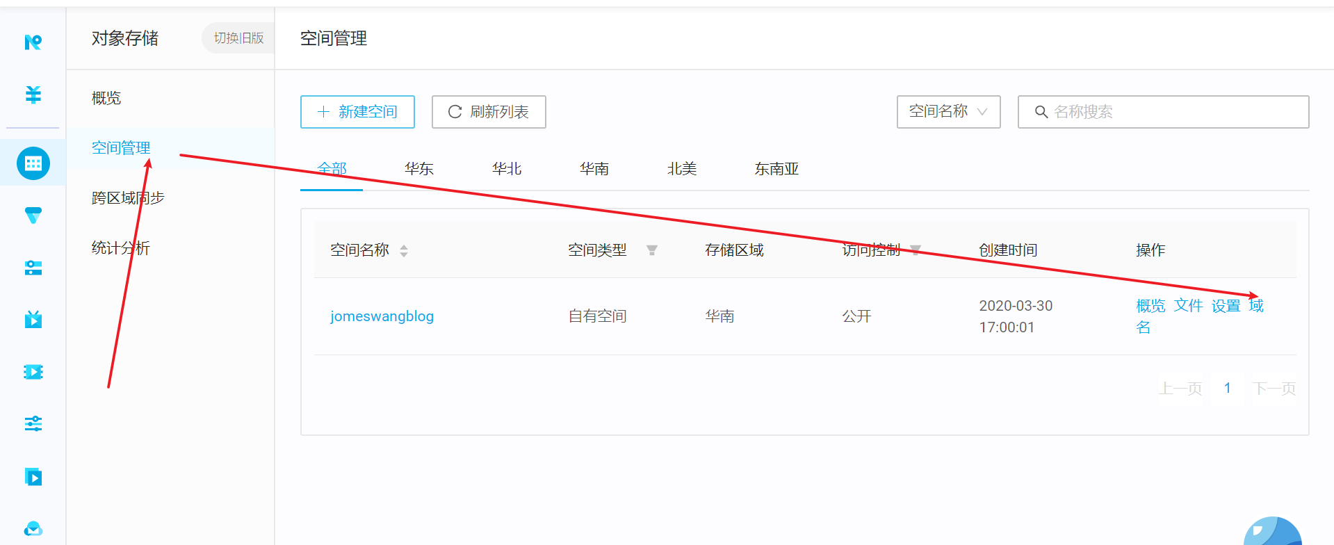
Task: Click the 新建空间 button
Action: coord(357,112)
